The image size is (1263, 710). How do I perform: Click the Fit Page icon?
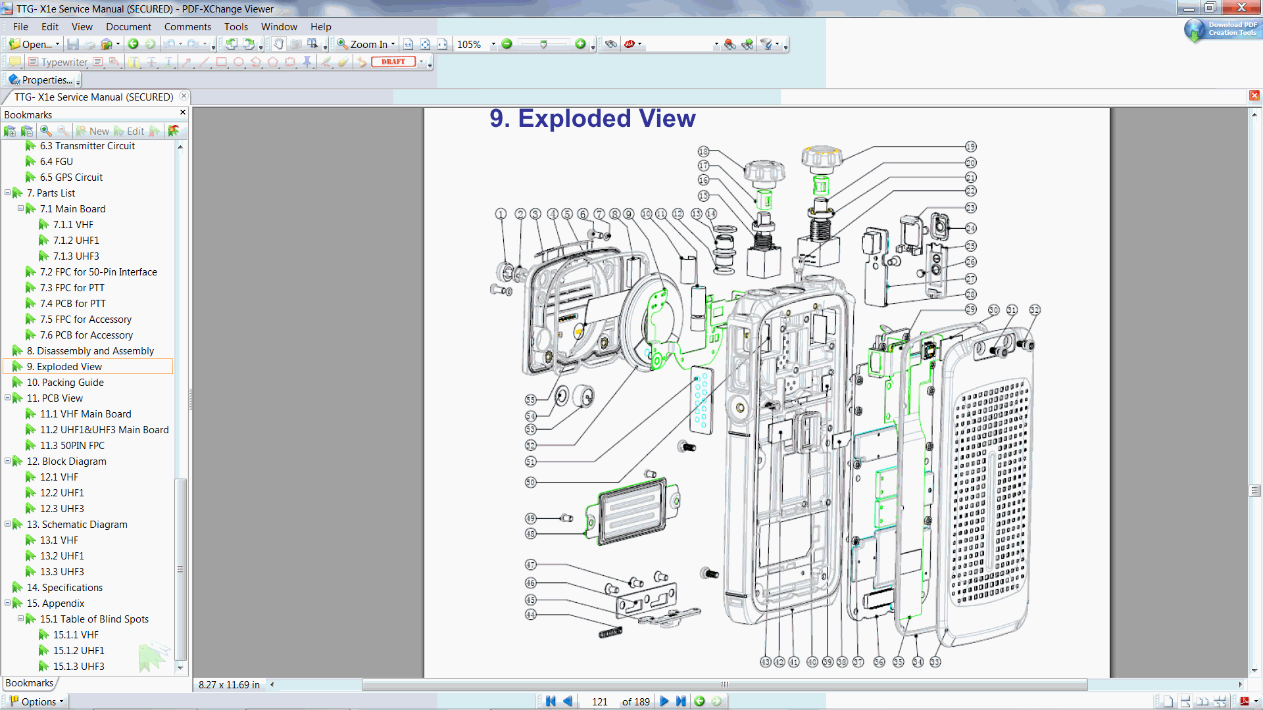[x=425, y=44]
